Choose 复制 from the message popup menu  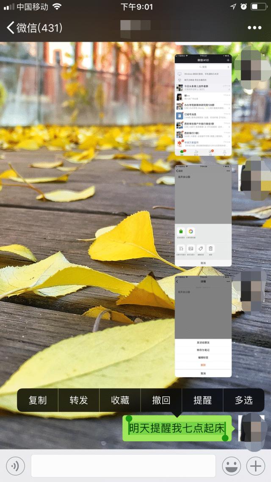pyautogui.click(x=38, y=400)
